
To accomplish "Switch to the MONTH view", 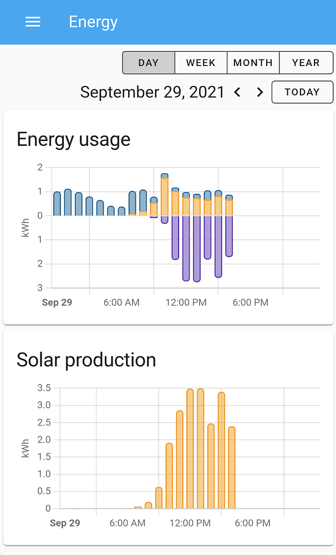I will pyautogui.click(x=253, y=62).
